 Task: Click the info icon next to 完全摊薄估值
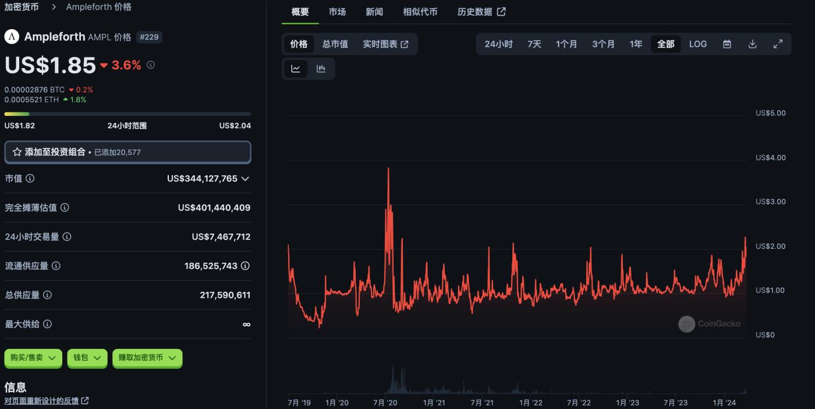point(65,207)
